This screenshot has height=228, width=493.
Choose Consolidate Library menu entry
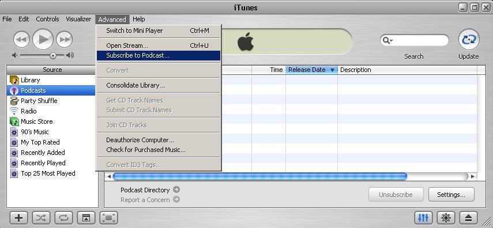coord(159,85)
